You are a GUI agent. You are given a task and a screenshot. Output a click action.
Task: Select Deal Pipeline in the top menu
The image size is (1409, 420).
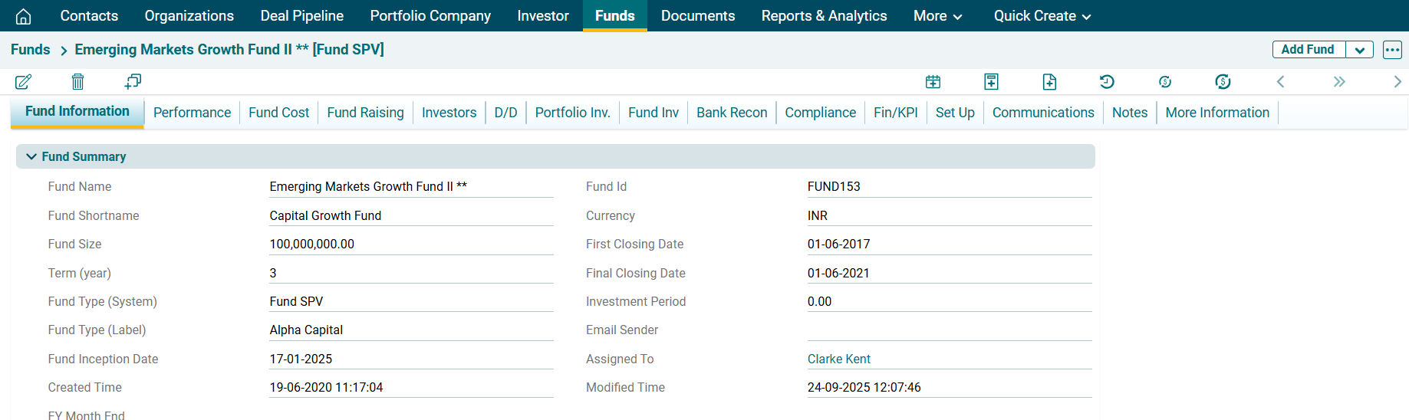coord(301,16)
